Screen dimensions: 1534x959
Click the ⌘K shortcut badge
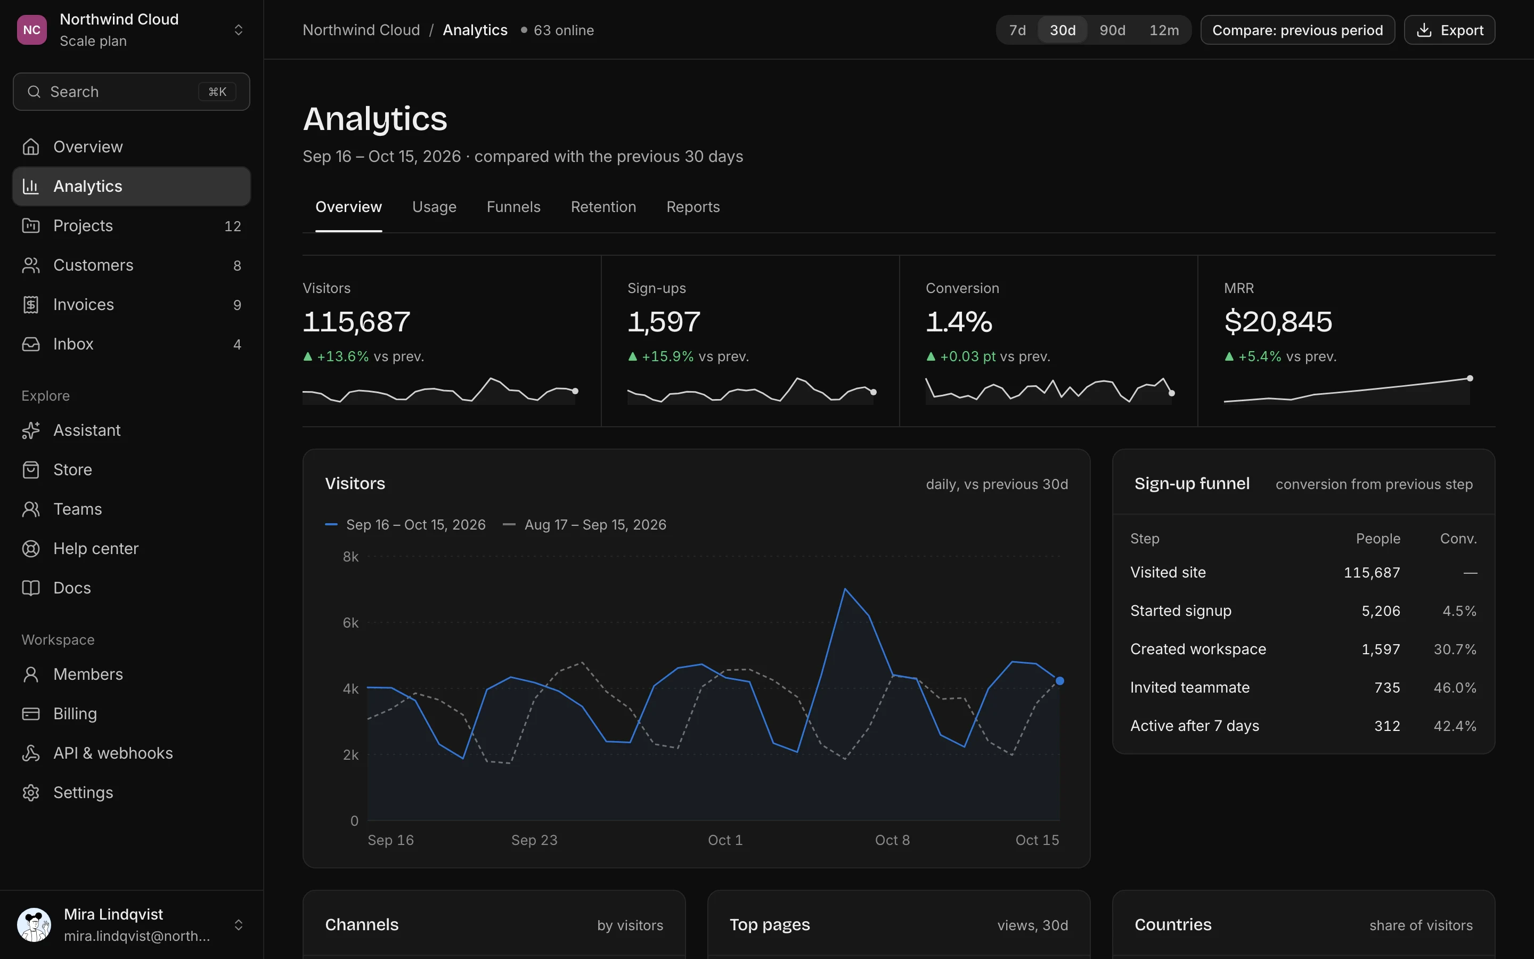pyautogui.click(x=217, y=91)
